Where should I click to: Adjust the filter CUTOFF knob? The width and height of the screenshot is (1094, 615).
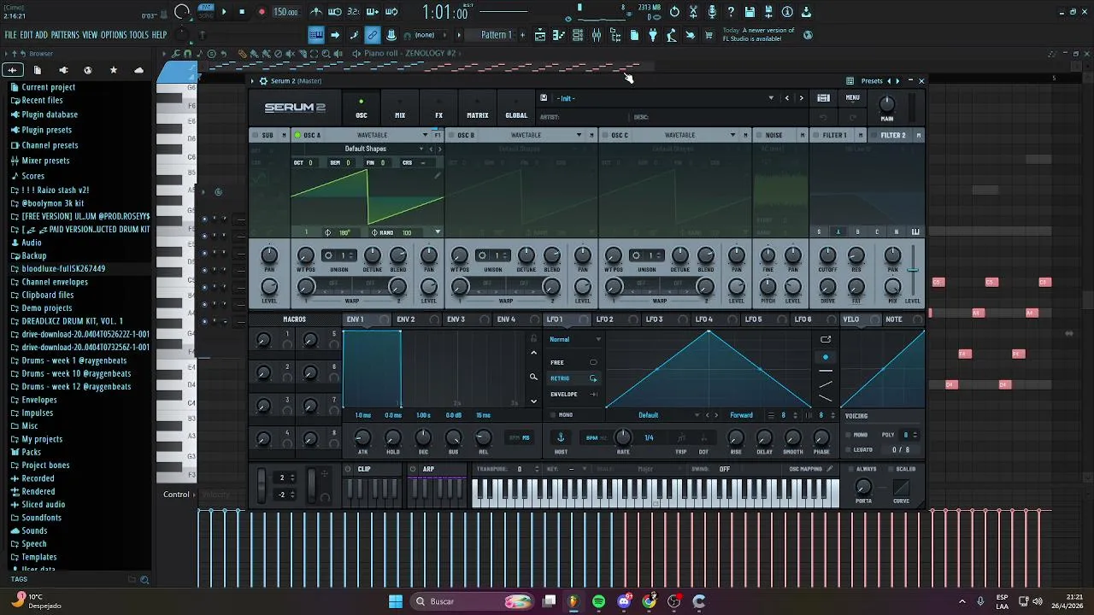point(827,255)
